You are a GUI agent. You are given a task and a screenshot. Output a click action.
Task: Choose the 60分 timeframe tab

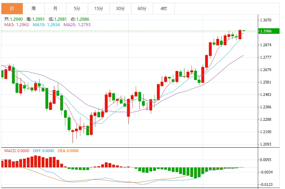142,8
